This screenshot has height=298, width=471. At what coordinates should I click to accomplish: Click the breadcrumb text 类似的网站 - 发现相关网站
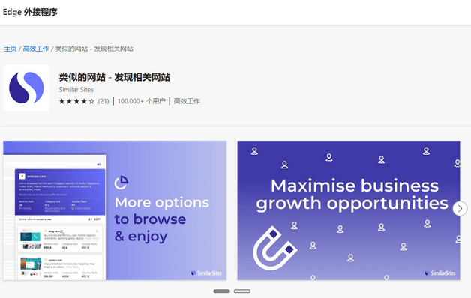pos(94,49)
